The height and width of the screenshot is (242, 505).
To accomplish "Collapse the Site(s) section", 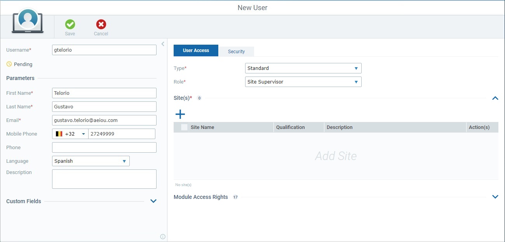I will (495, 98).
